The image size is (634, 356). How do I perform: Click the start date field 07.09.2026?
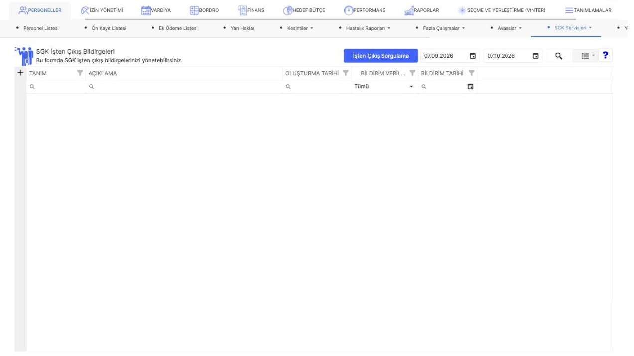444,56
